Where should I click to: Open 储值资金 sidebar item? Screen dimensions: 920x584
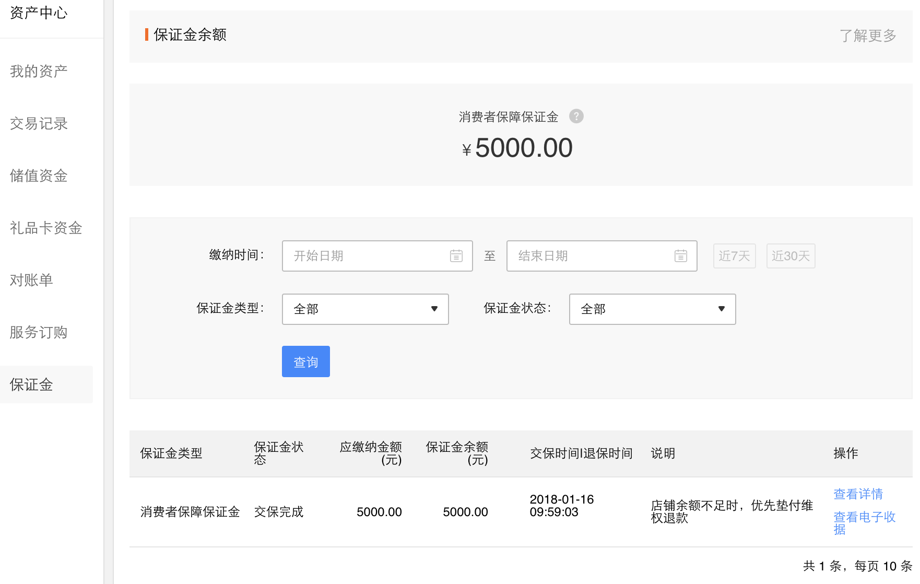39,176
